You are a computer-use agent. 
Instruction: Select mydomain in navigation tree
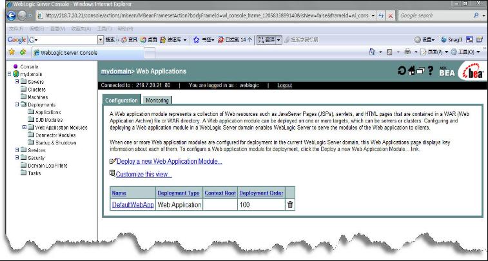pyautogui.click(x=31, y=74)
